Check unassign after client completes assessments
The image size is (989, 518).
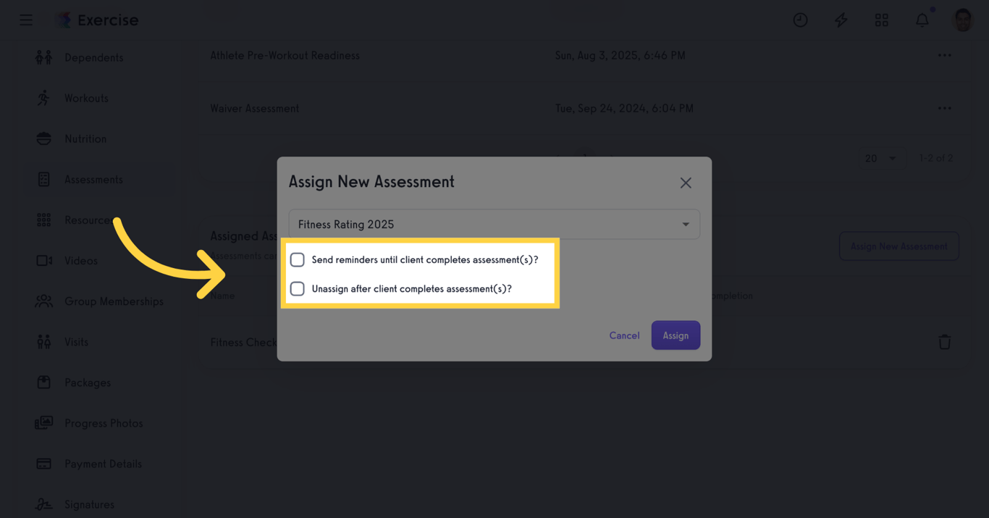pyautogui.click(x=297, y=288)
